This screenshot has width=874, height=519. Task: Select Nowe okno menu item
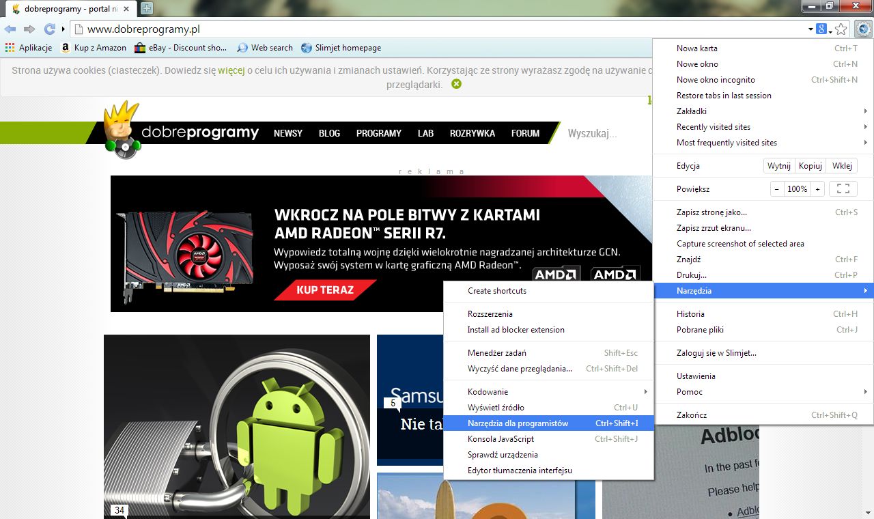click(x=762, y=64)
